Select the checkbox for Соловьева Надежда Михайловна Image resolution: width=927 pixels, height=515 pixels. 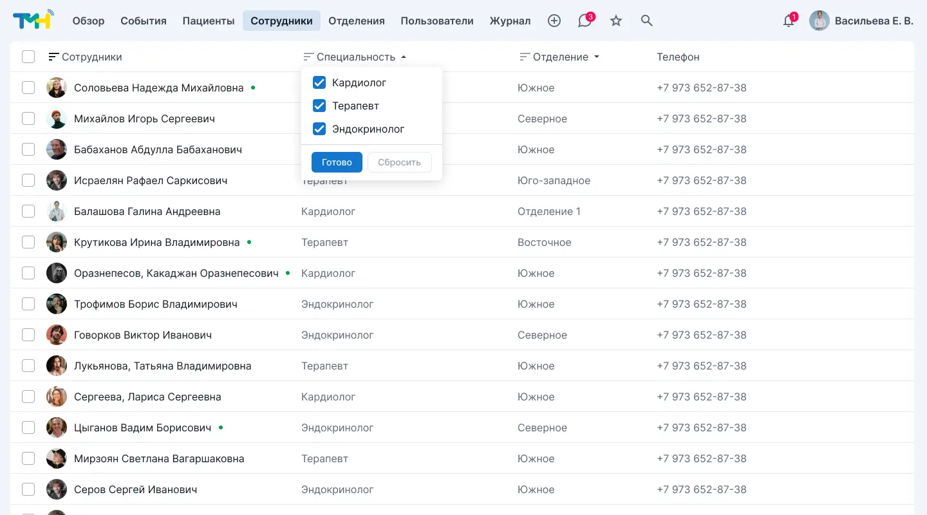click(28, 88)
